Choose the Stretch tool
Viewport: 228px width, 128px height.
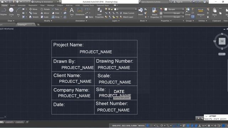tap(34, 17)
